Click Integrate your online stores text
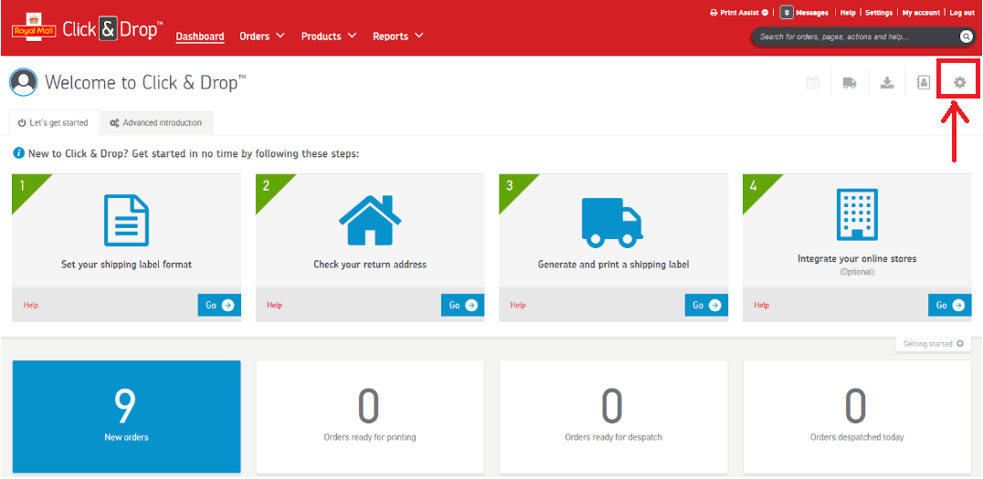This screenshot has height=479, width=983. tap(857, 258)
